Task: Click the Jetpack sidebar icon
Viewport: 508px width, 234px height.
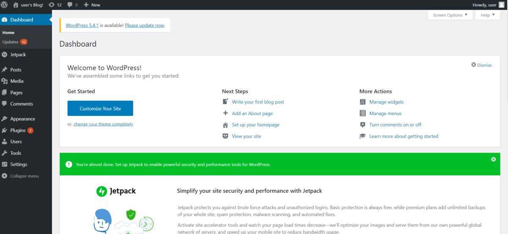Action: coord(5,55)
